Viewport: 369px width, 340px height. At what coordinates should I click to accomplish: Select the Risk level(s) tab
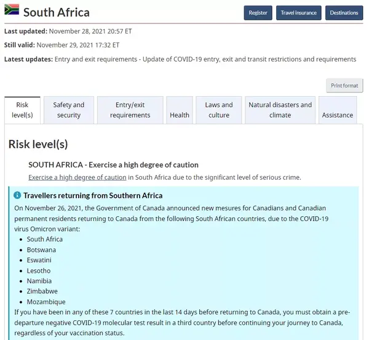click(x=23, y=110)
